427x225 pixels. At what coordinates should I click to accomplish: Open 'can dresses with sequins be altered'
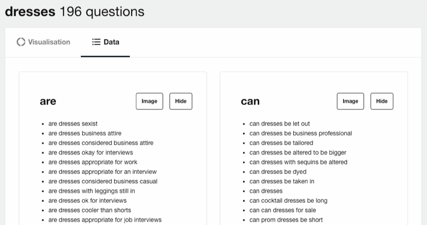298,162
